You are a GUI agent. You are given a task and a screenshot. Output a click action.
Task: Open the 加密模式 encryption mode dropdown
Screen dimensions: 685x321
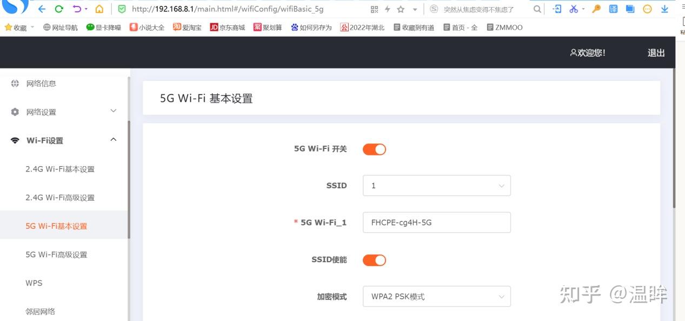[436, 296]
